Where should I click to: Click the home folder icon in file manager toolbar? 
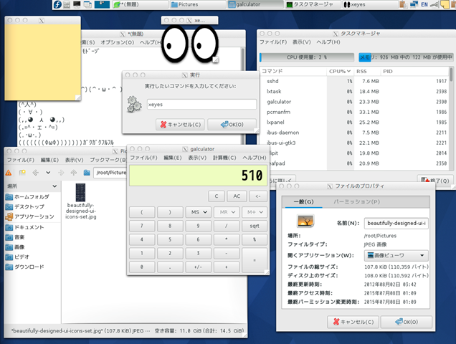(x=87, y=173)
